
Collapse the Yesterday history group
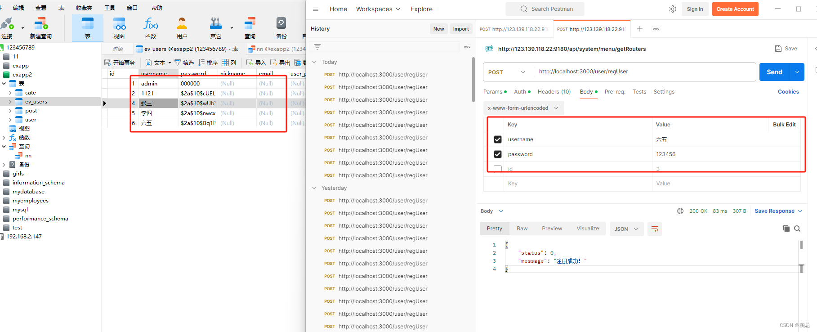pyautogui.click(x=314, y=188)
